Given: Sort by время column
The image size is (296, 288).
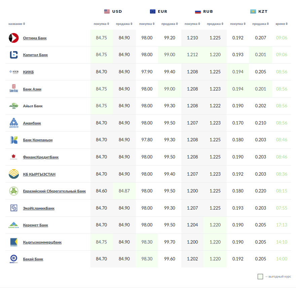Looking at the screenshot, I should pyautogui.click(x=282, y=24).
